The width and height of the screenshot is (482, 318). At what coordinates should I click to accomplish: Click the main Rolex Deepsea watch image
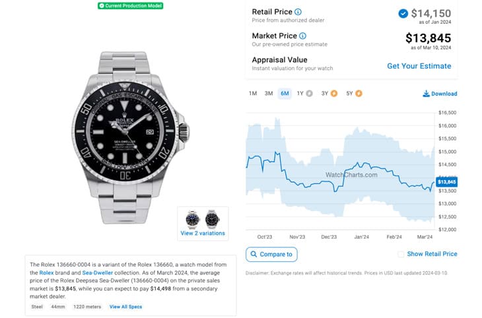pos(130,137)
